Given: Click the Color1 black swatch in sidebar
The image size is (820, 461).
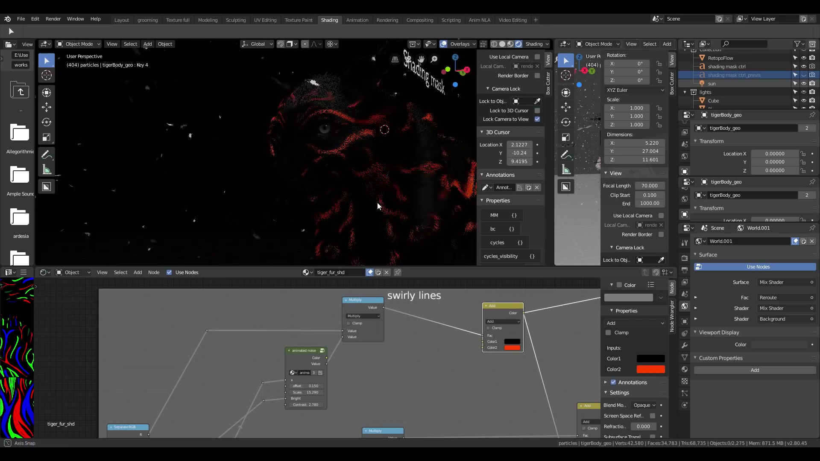Looking at the screenshot, I should point(650,359).
